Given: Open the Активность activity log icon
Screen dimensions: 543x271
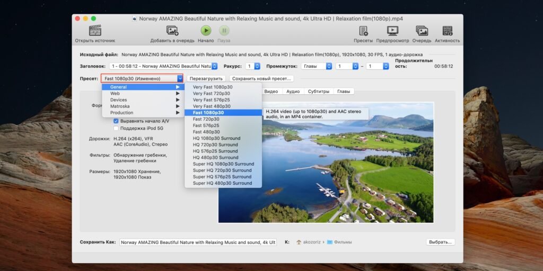Looking at the screenshot, I should click(x=447, y=31).
